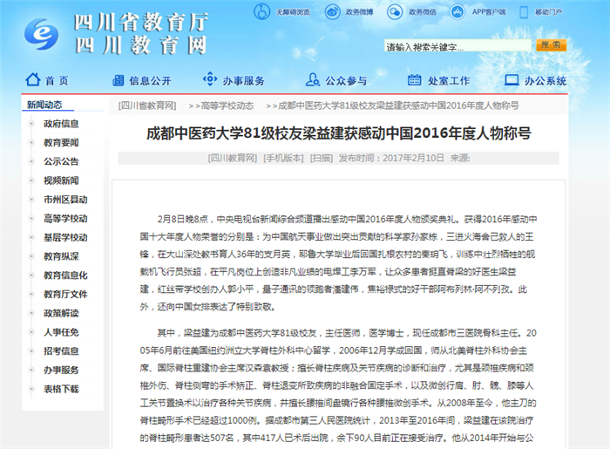Open the 办事服务 navigation menu
Image resolution: width=610 pixels, height=449 pixels.
(243, 81)
